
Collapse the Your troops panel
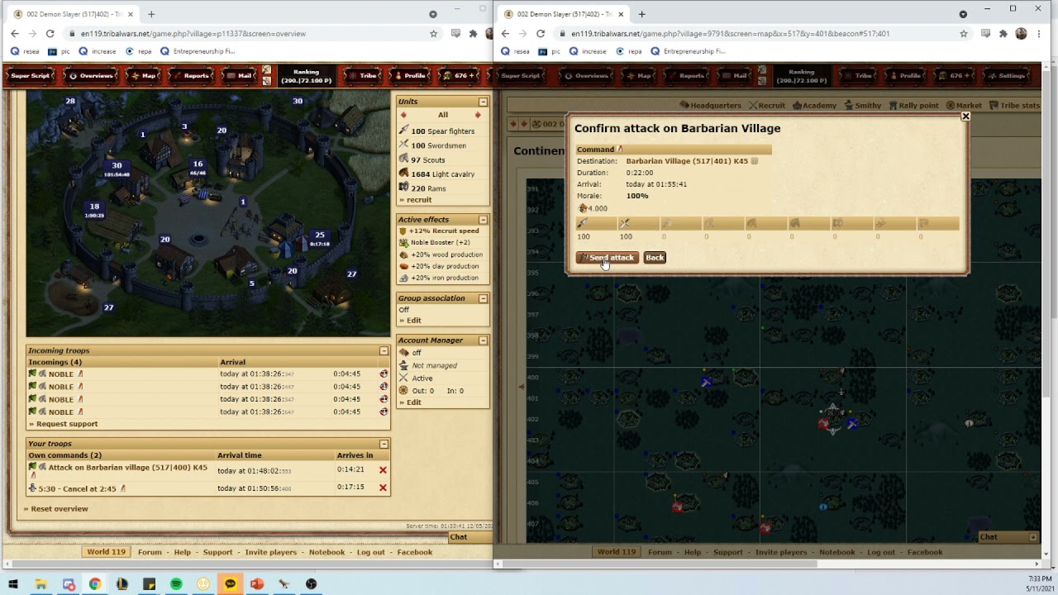pos(384,445)
